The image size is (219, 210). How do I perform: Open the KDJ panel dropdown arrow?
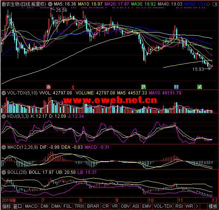[4, 116]
